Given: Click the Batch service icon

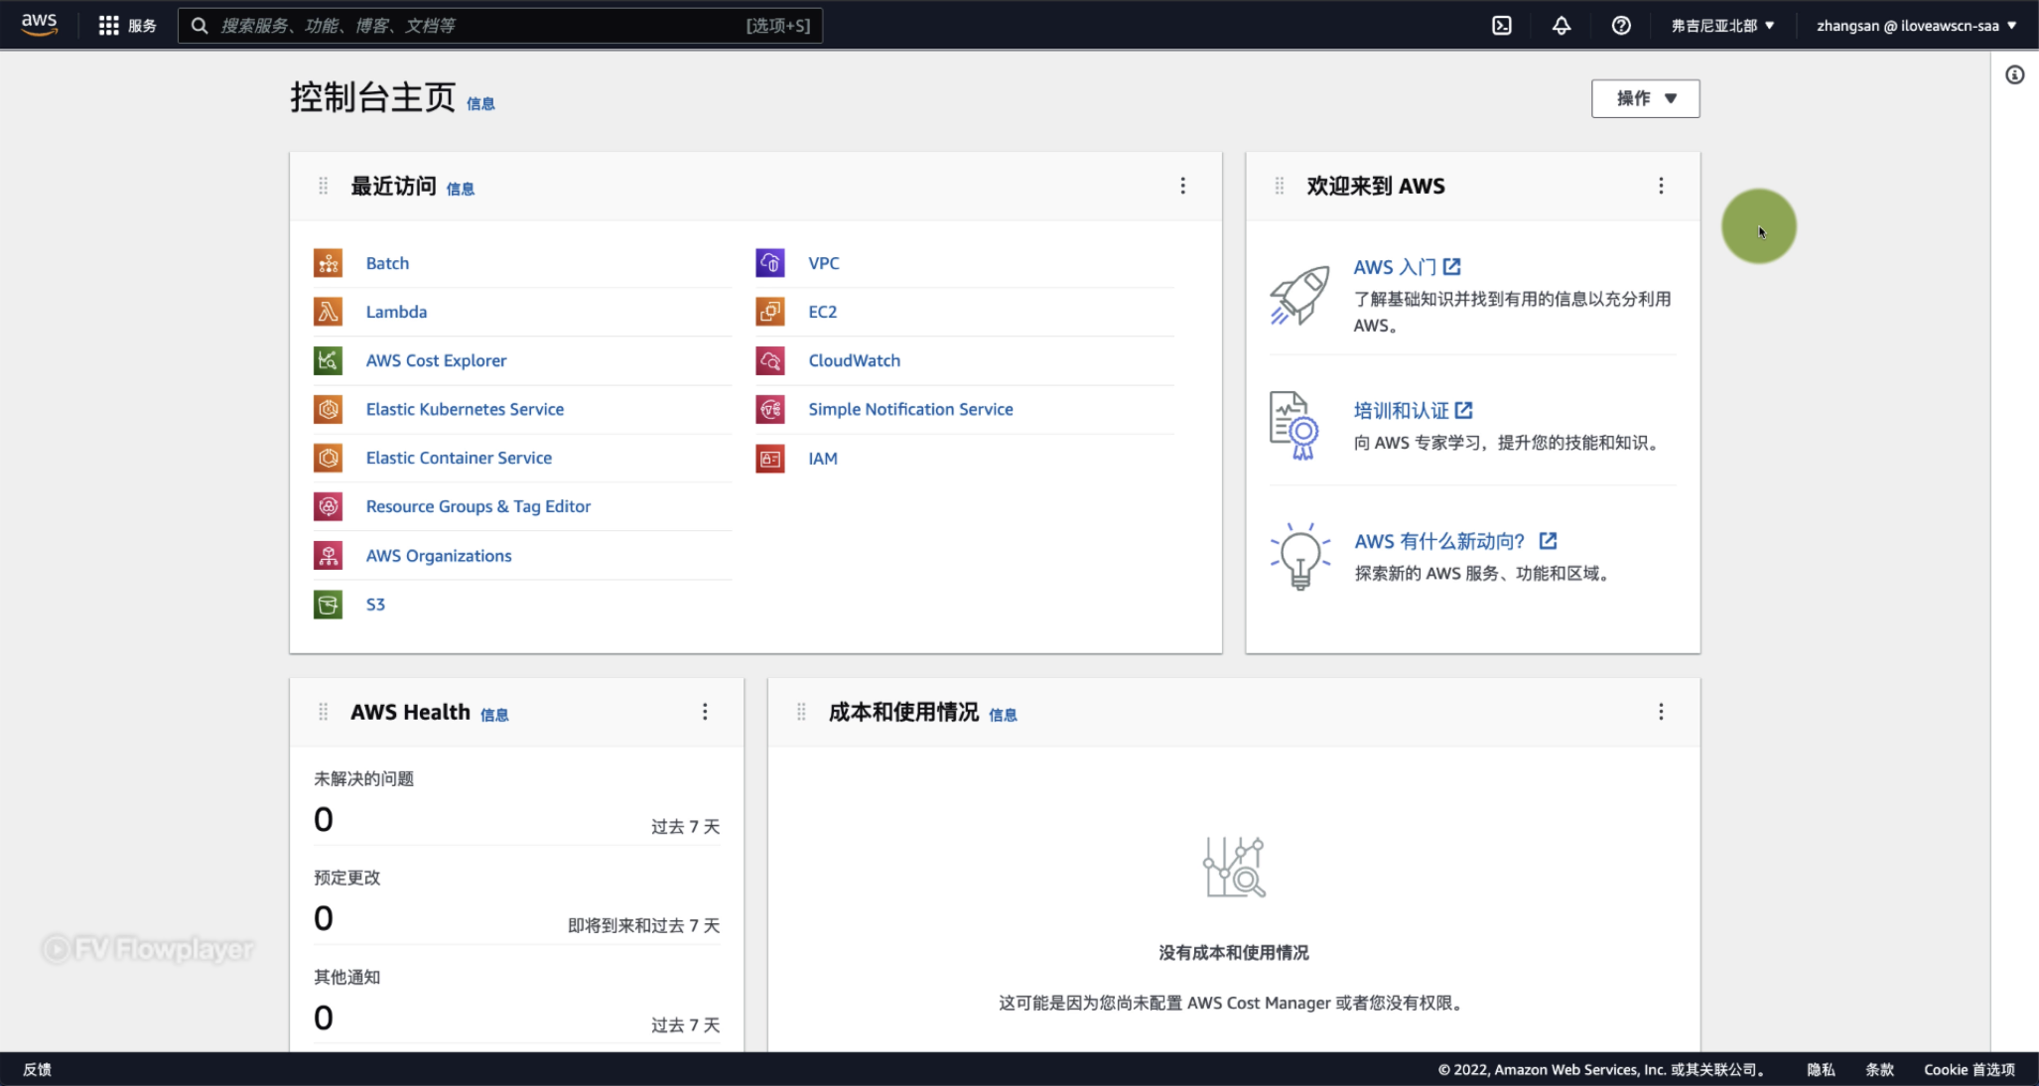Looking at the screenshot, I should click(329, 263).
